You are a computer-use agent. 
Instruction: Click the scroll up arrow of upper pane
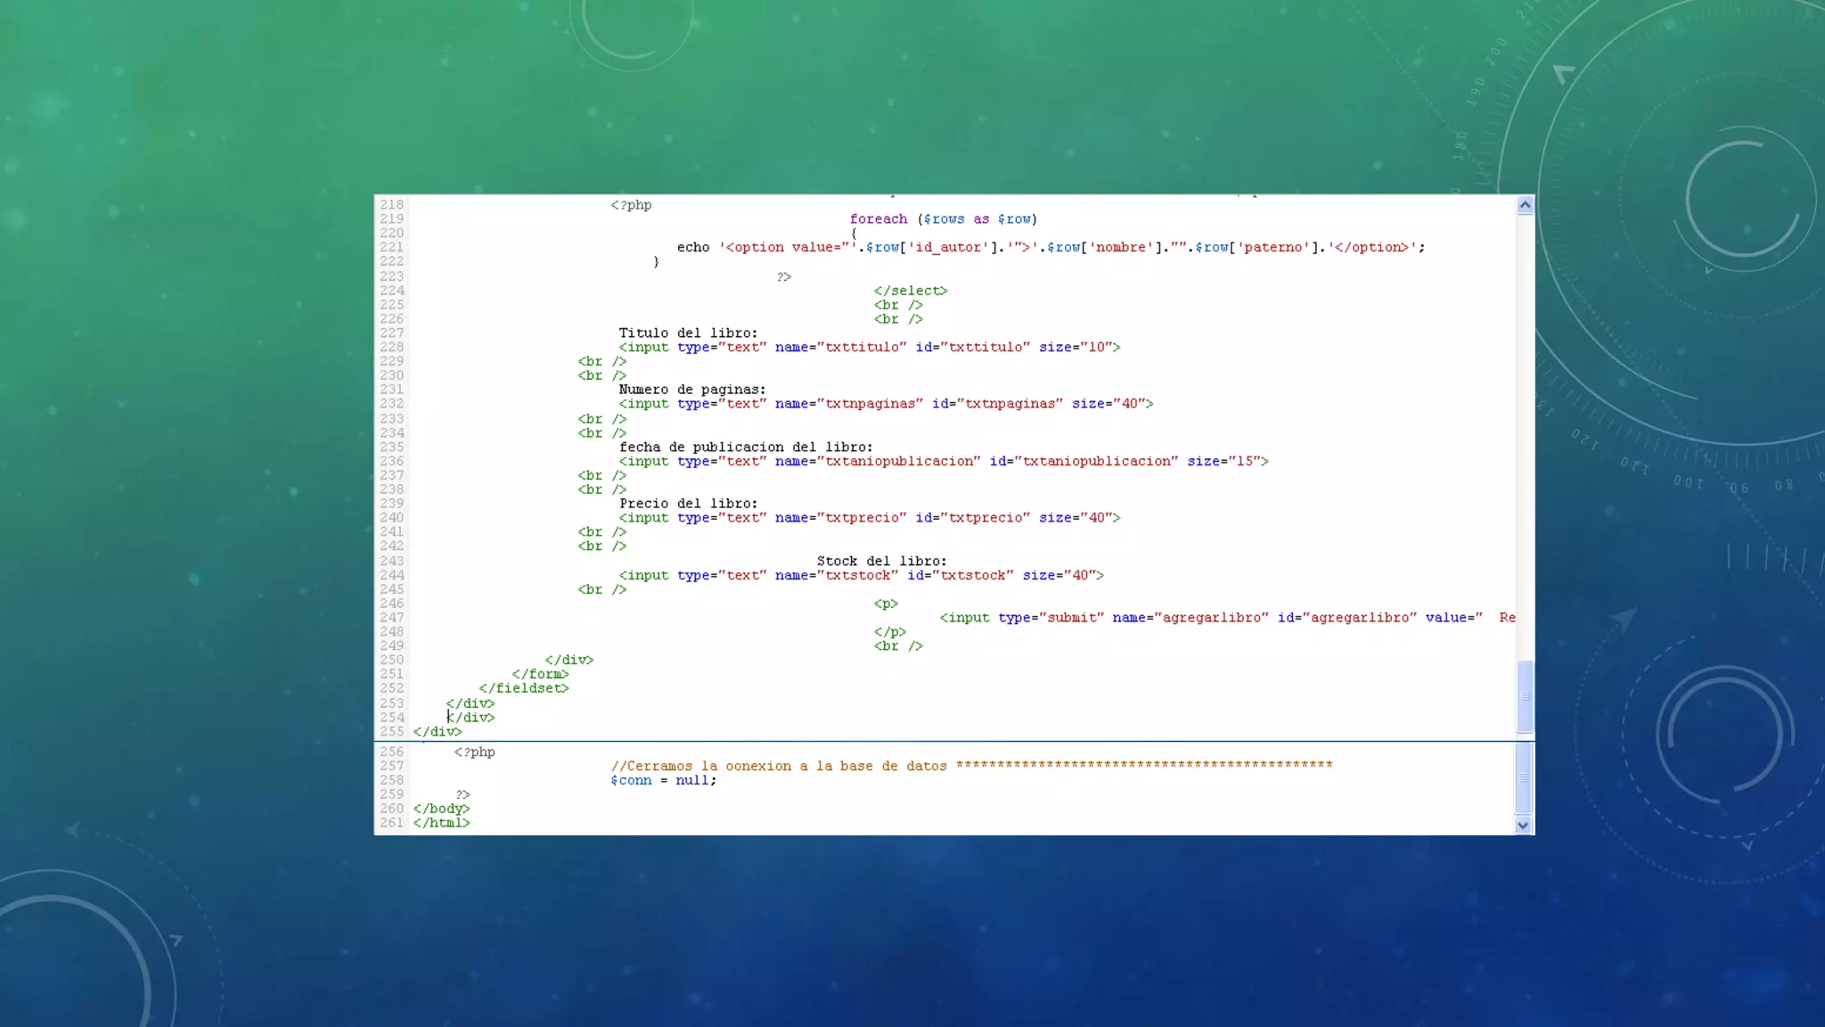[1525, 206]
